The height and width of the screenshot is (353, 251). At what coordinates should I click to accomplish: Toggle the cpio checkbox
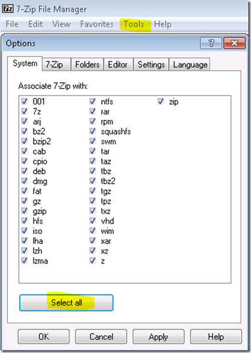click(24, 161)
